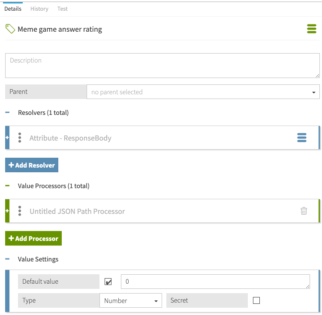Click the Add Processor button

[x=33, y=238]
